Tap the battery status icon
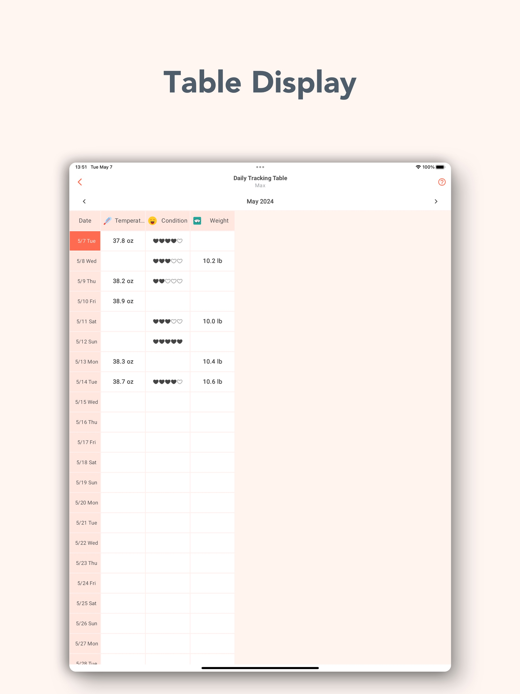Viewport: 520px width, 694px height. [x=440, y=167]
